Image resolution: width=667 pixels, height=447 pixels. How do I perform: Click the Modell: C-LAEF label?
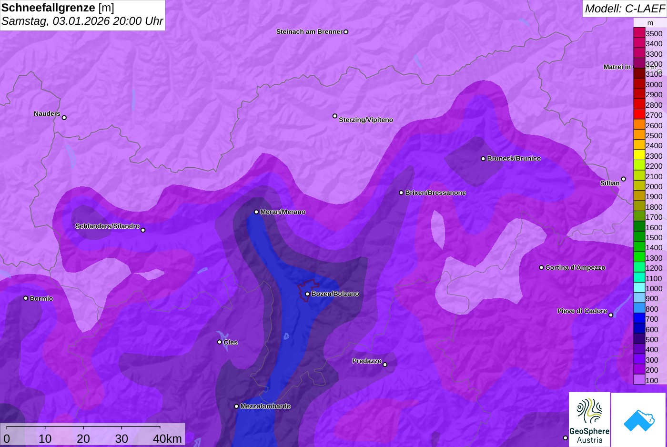(625, 9)
